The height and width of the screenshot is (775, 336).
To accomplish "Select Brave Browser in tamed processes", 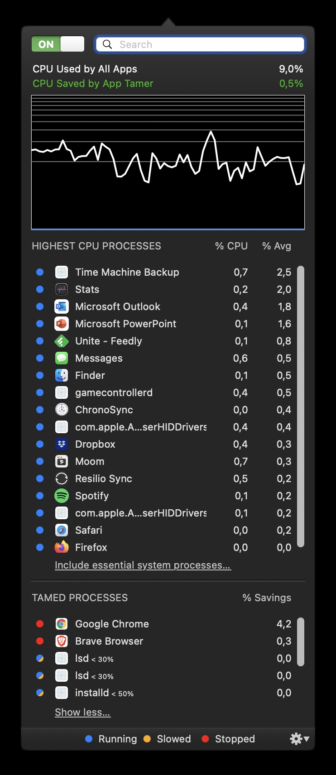I will pos(109,641).
